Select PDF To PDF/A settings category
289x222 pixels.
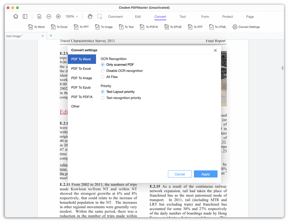82,97
